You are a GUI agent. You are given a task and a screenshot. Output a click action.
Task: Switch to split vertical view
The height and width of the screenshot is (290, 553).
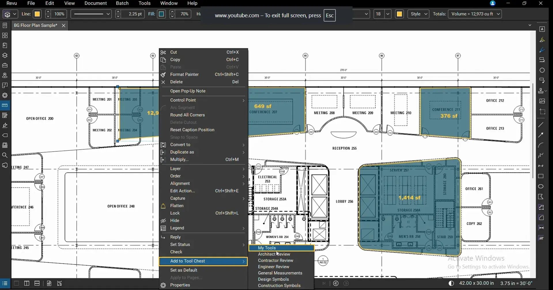click(x=27, y=283)
